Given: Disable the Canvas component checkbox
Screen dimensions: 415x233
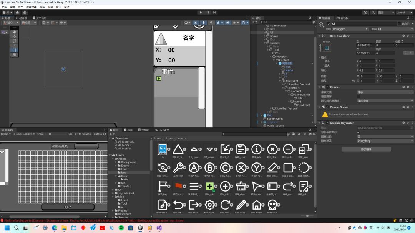Looking at the screenshot, I should (x=327, y=87).
